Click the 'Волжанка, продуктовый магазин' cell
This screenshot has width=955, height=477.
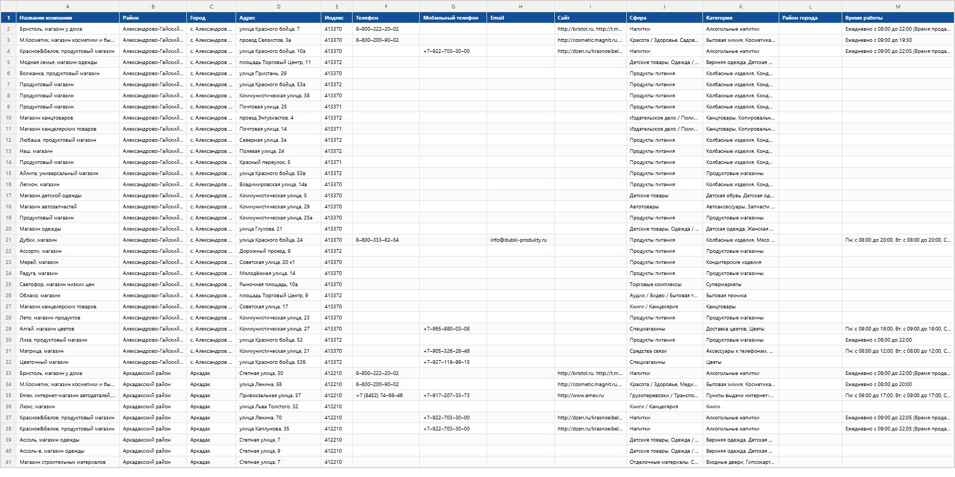coord(68,74)
